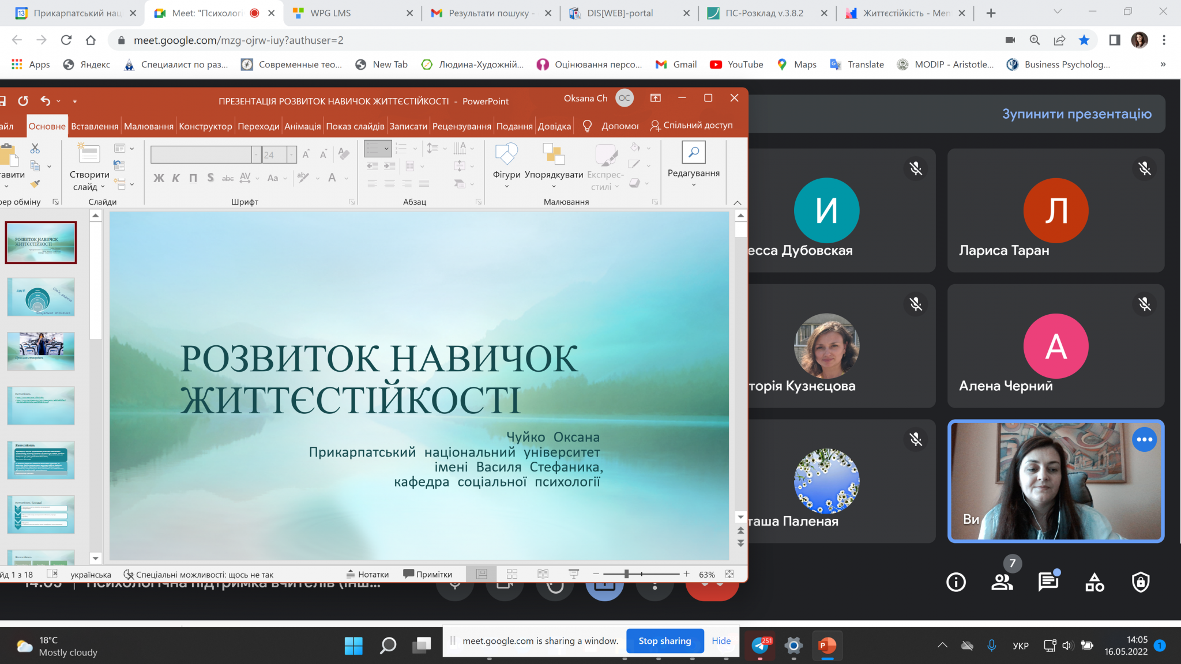1181x664 pixels.
Task: Click the Shapes (Фігури) gallery icon
Action: pyautogui.click(x=506, y=154)
